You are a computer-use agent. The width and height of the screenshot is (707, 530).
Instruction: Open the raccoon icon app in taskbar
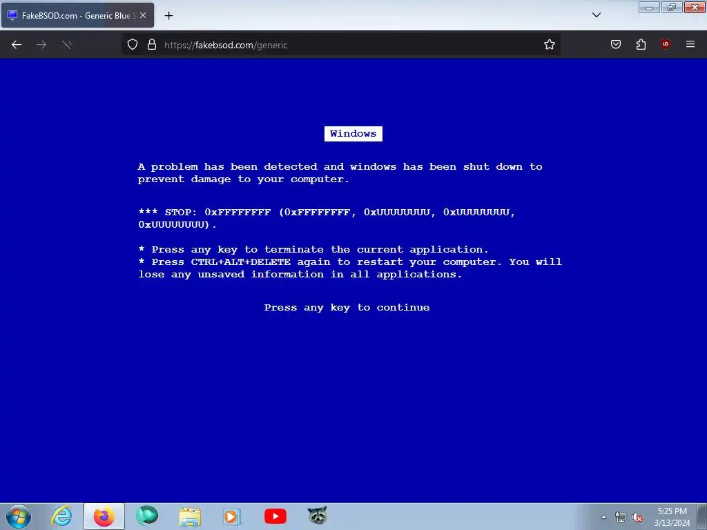(318, 516)
